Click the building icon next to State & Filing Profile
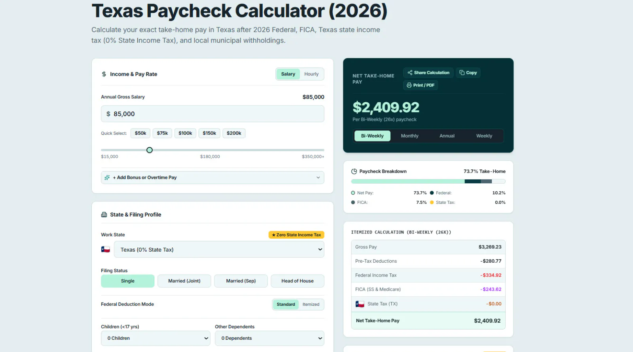The image size is (633, 352). click(104, 215)
